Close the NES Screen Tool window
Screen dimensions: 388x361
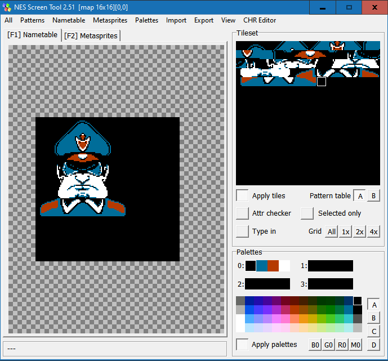[374, 7]
